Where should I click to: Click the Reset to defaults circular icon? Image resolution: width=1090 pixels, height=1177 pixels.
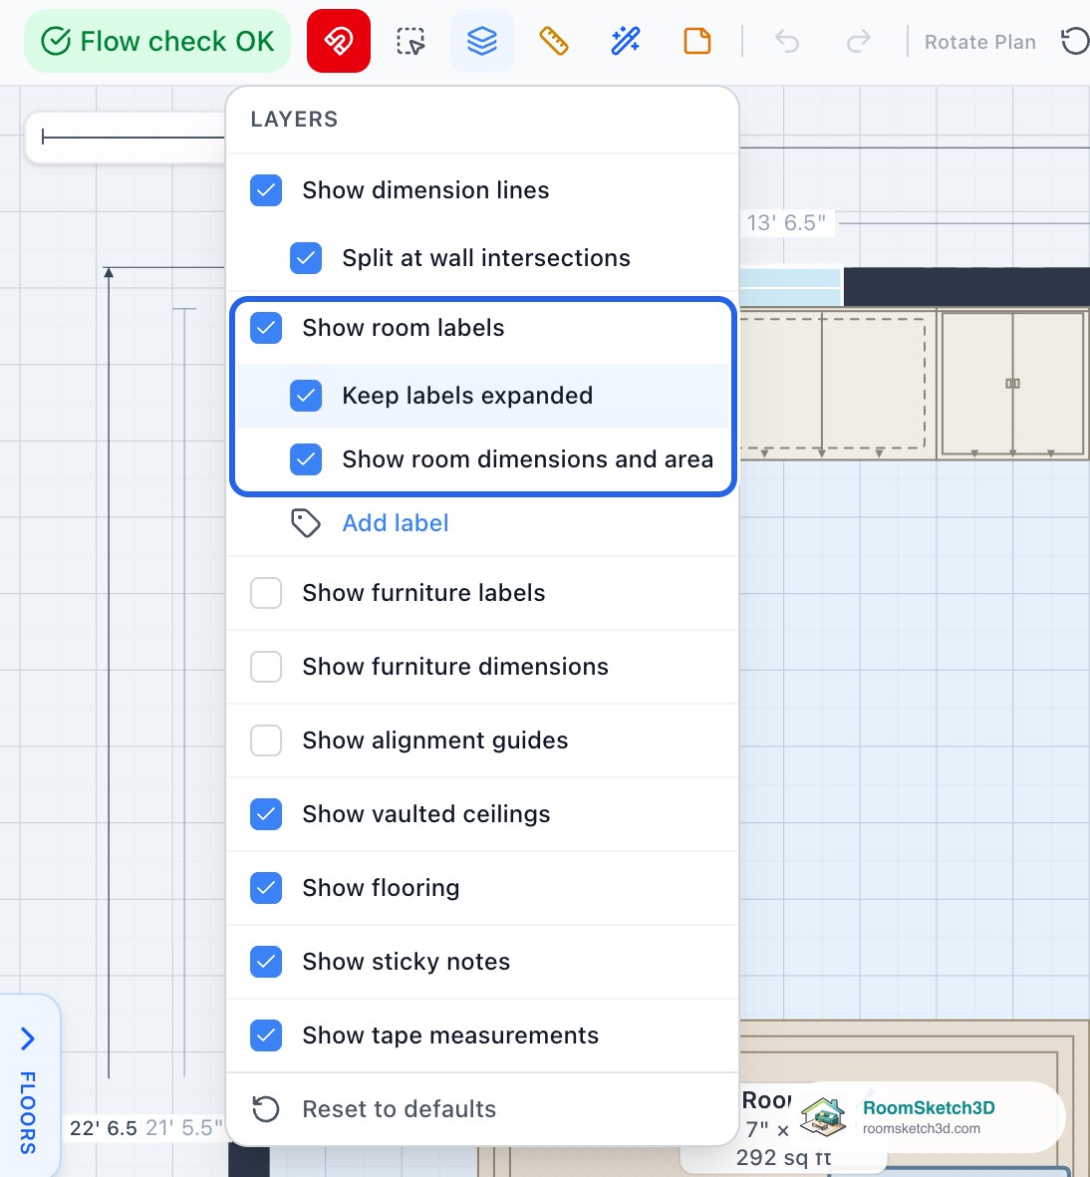click(266, 1108)
